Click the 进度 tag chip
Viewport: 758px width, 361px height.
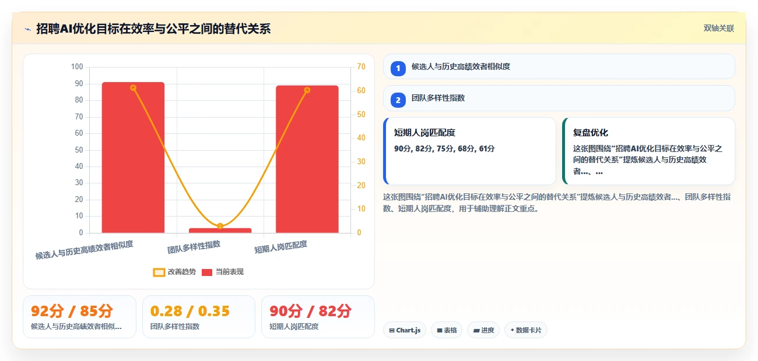point(483,330)
